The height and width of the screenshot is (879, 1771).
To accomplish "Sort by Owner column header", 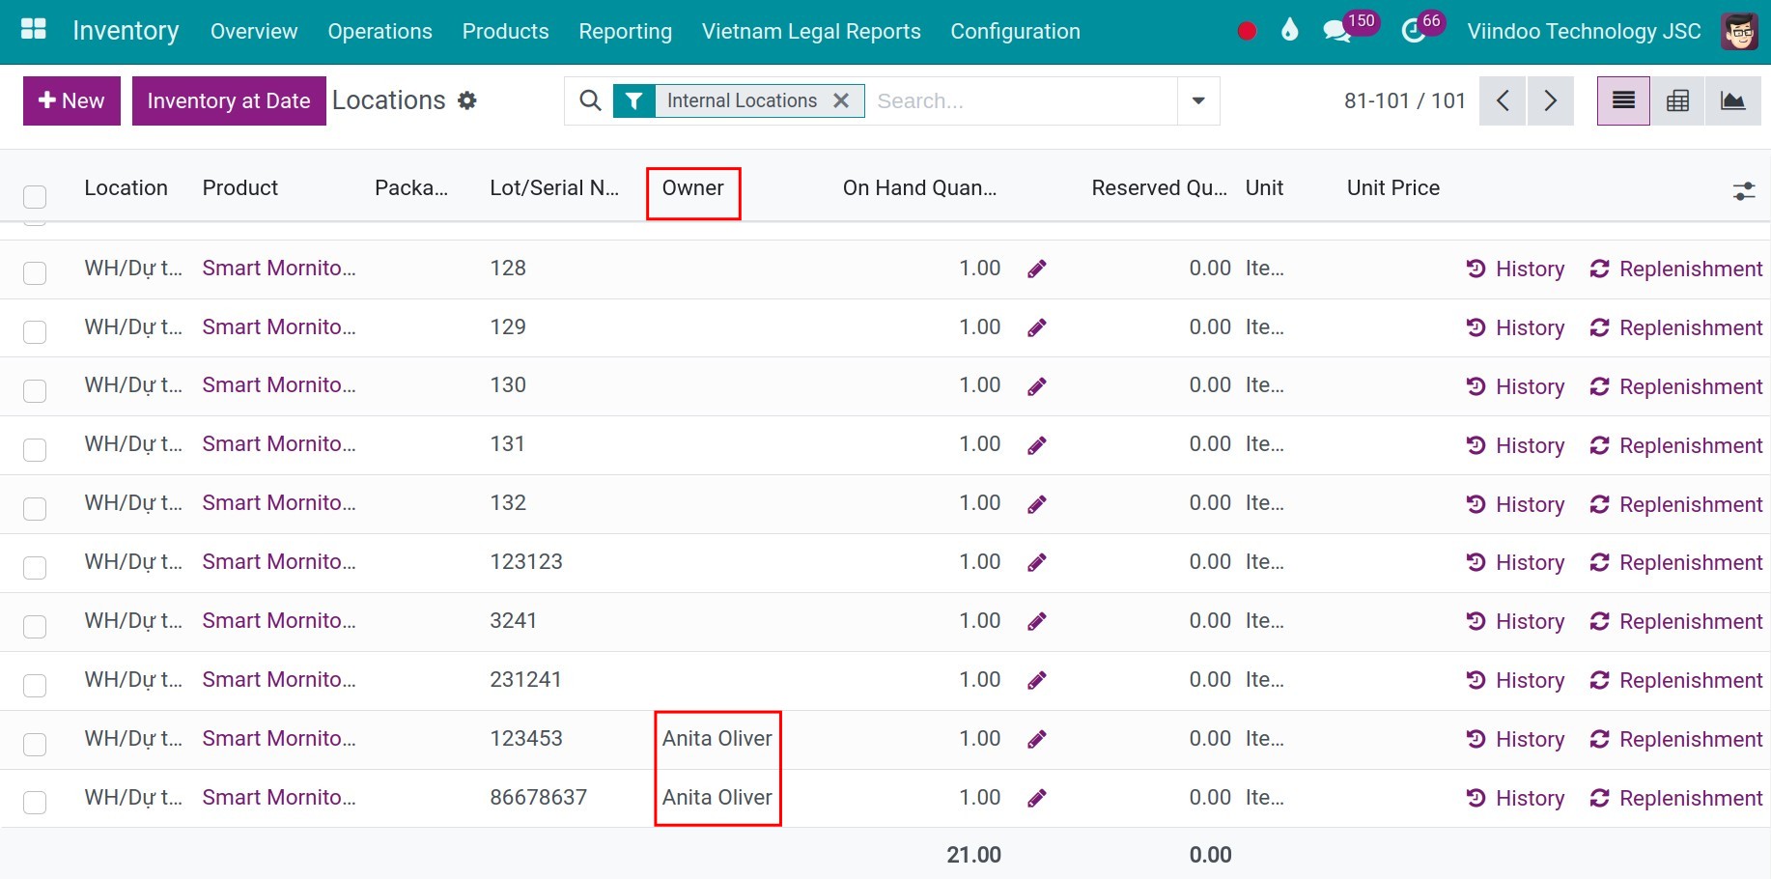I will pyautogui.click(x=692, y=187).
